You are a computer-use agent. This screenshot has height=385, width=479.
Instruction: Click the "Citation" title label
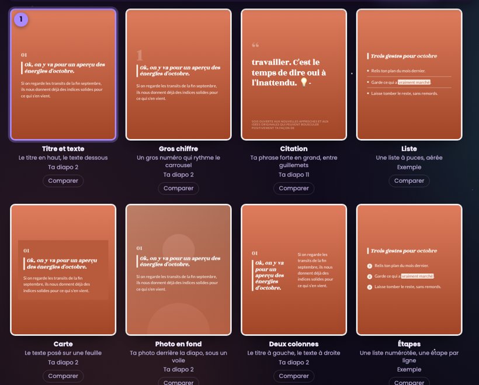294,149
